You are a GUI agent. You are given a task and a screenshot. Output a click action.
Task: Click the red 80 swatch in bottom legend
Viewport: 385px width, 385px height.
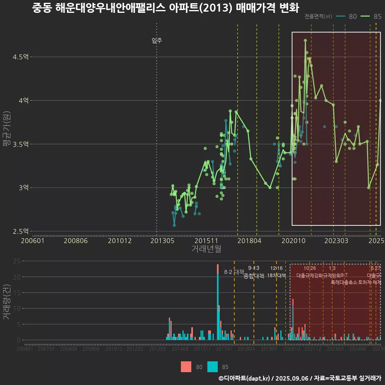pyautogui.click(x=186, y=367)
